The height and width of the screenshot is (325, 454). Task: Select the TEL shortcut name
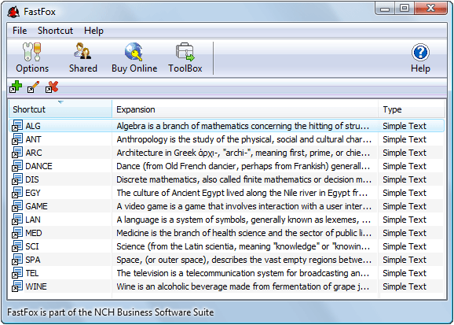coord(32,273)
